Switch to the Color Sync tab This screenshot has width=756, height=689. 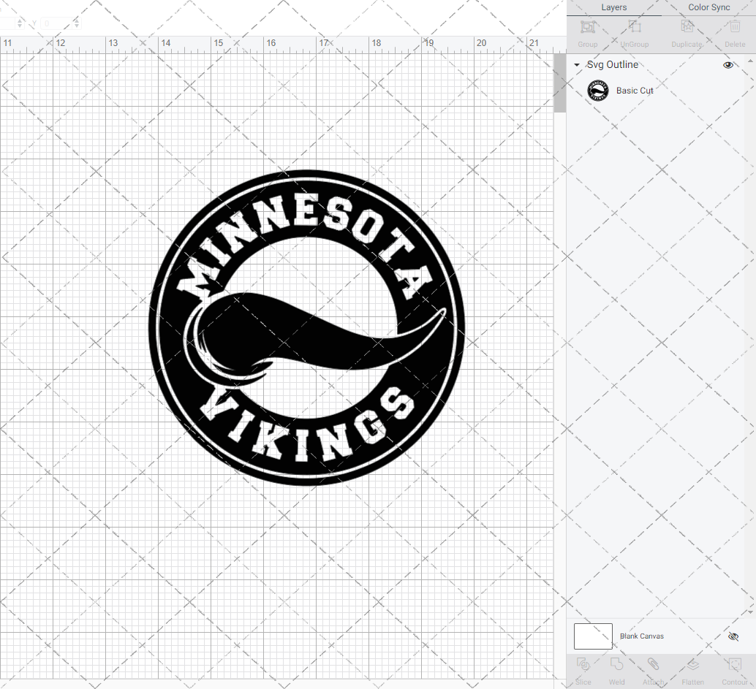tap(708, 7)
